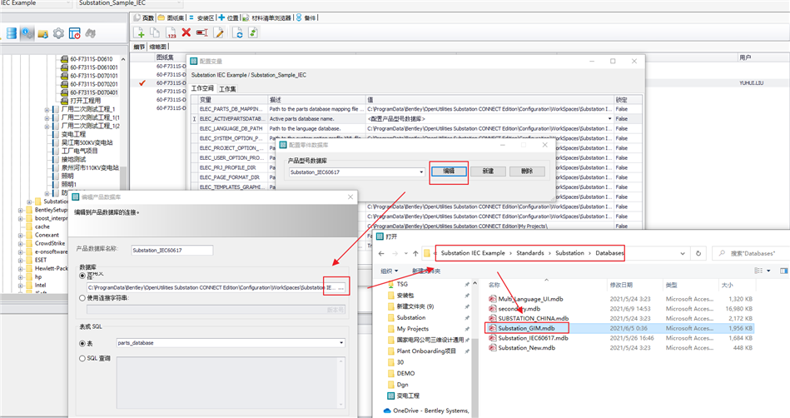
Task: Select the 表 radio button
Action: (x=82, y=343)
